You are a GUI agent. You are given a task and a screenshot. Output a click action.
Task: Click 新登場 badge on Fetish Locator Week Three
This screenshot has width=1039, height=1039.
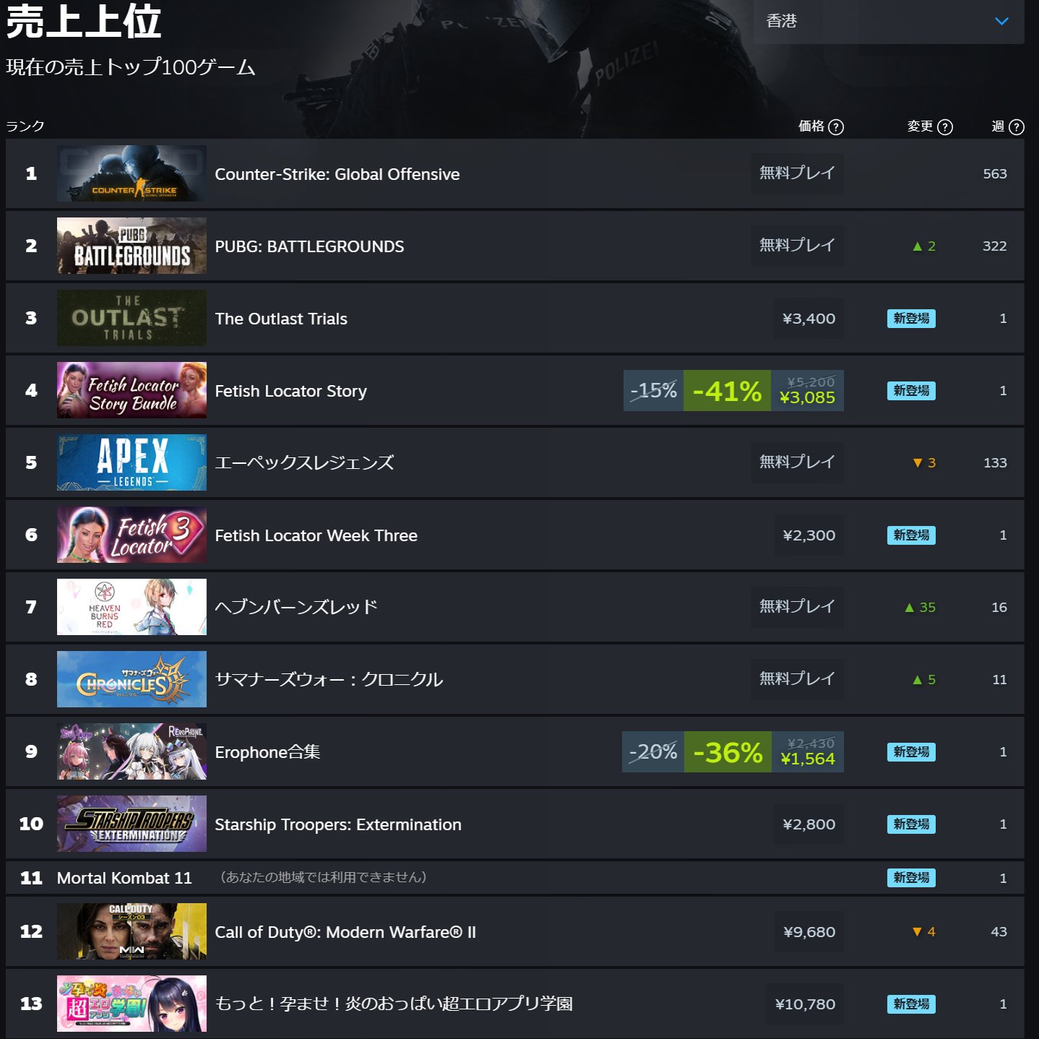[911, 535]
